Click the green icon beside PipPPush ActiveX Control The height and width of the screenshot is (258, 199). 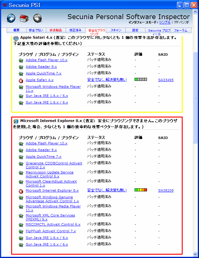click(x=21, y=232)
